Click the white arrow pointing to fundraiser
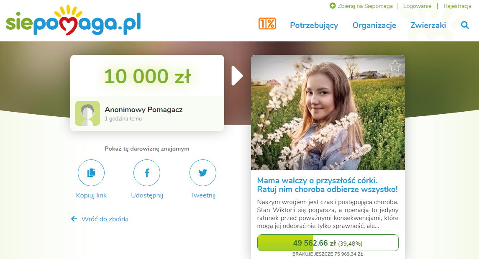Image resolution: width=479 pixels, height=259 pixels. (x=237, y=76)
